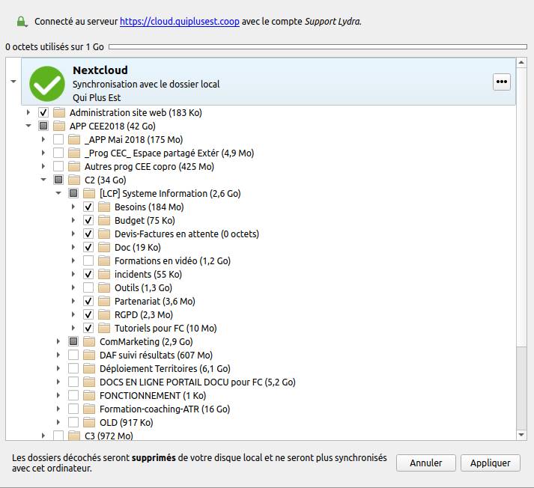Expand the C3 (972 Mo) folder

(43, 436)
